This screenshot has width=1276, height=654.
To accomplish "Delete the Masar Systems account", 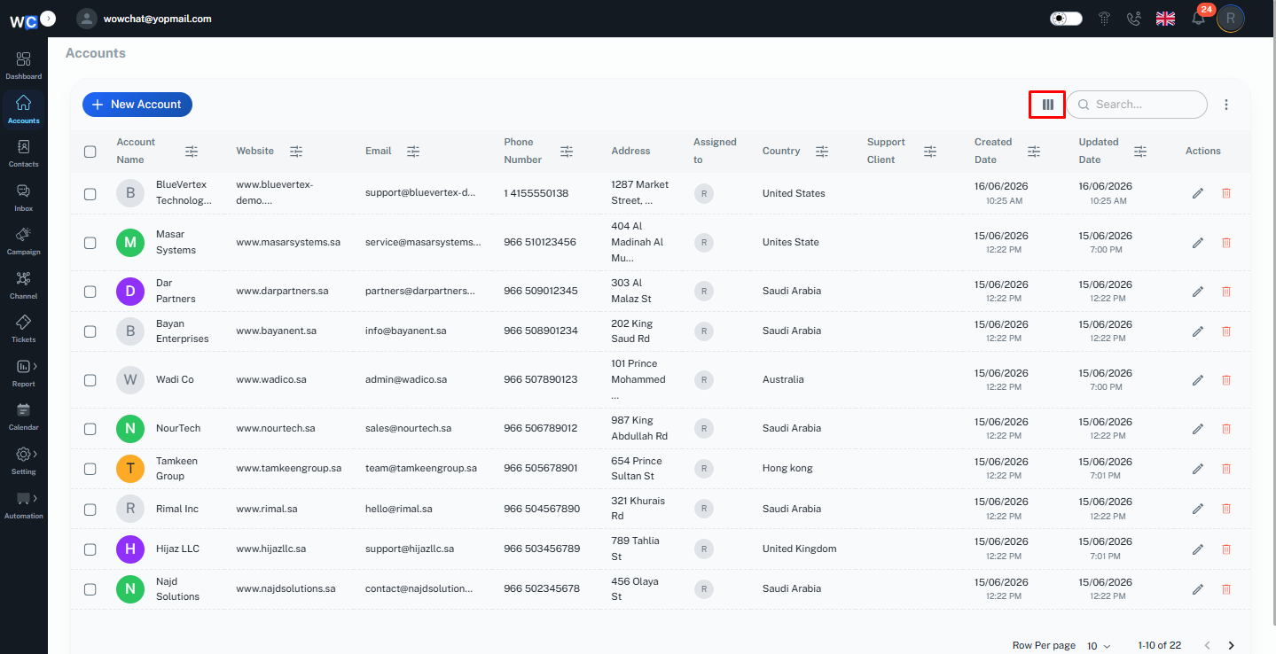I will [1226, 242].
